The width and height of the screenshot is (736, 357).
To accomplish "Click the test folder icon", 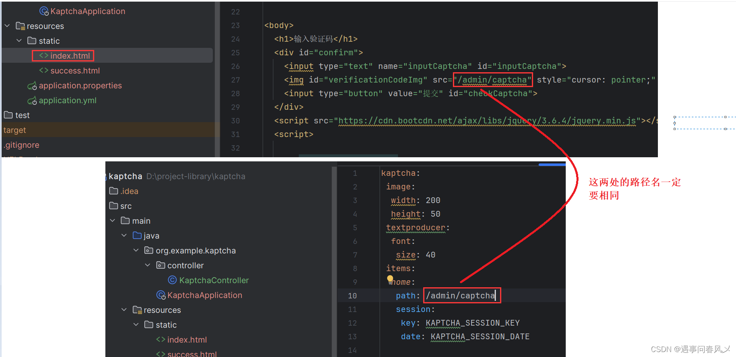I will pyautogui.click(x=8, y=115).
